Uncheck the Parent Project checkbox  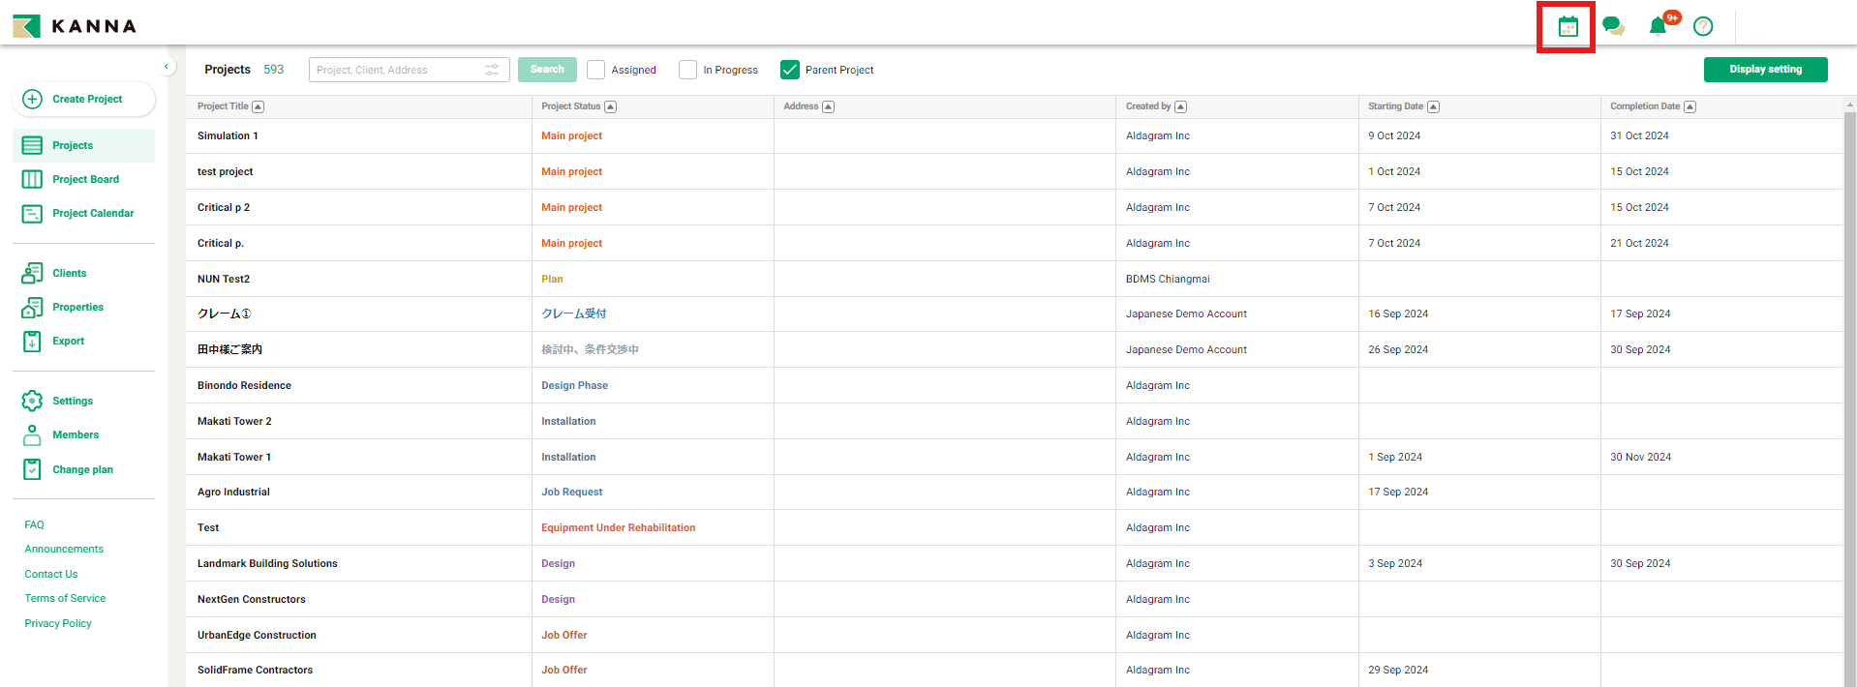tap(790, 70)
